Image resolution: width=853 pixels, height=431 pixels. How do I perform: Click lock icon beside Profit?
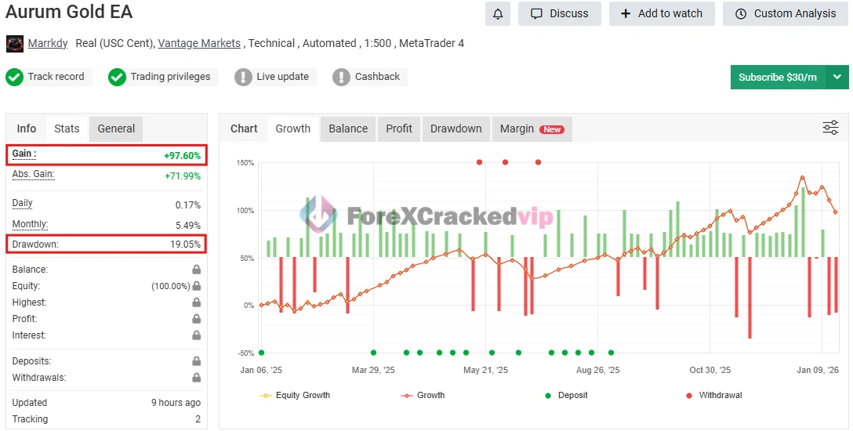(x=196, y=318)
